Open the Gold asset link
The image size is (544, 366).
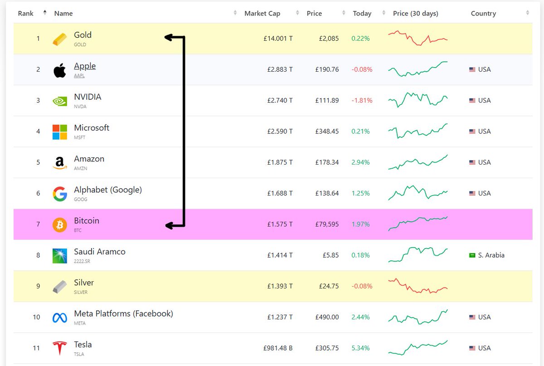tap(83, 35)
